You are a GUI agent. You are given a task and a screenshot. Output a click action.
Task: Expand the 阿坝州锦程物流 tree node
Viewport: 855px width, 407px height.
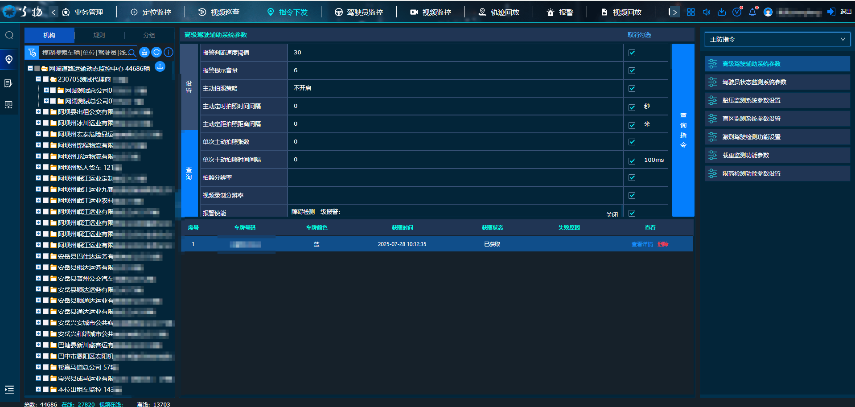[38, 145]
